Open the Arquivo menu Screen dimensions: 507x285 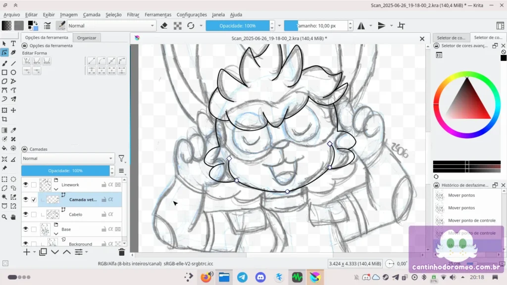pyautogui.click(x=12, y=14)
